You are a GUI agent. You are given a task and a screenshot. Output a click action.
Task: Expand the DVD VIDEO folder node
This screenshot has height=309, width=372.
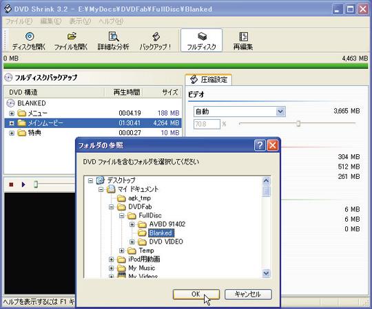click(132, 242)
